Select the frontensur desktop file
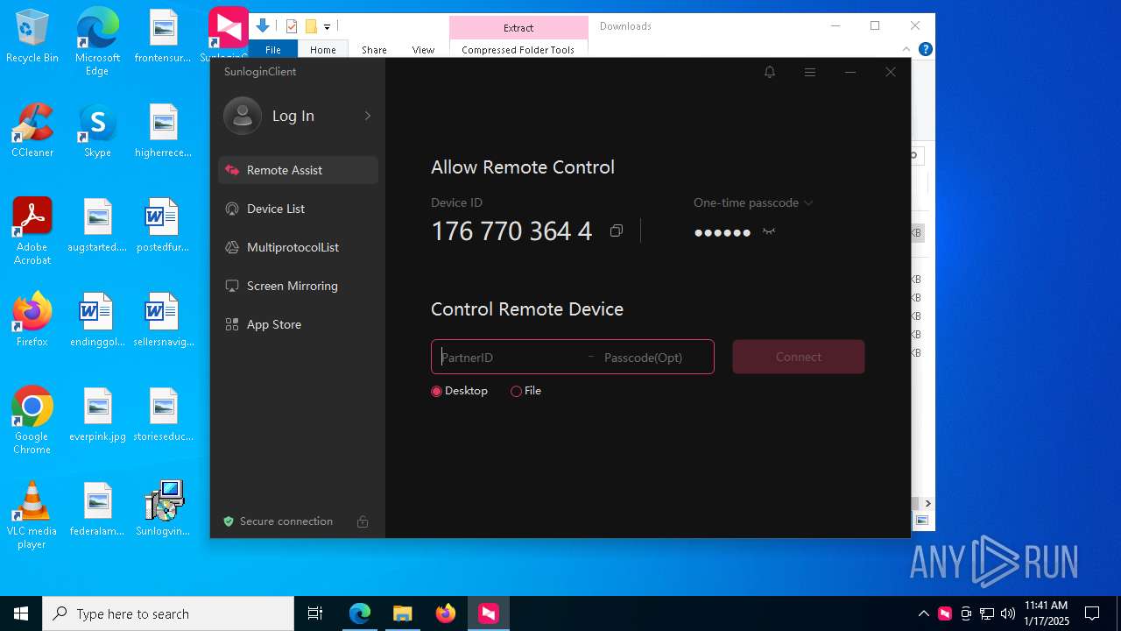The height and width of the screenshot is (631, 1121). point(163,38)
